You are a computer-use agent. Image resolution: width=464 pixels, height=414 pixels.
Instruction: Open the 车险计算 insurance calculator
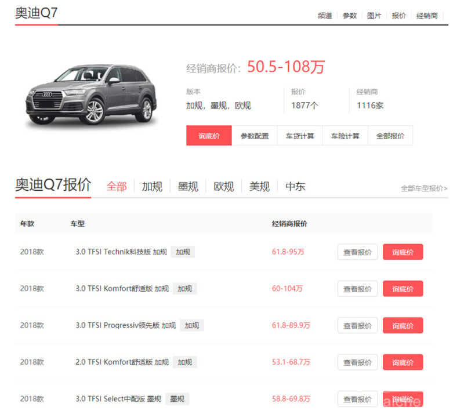pos(345,136)
